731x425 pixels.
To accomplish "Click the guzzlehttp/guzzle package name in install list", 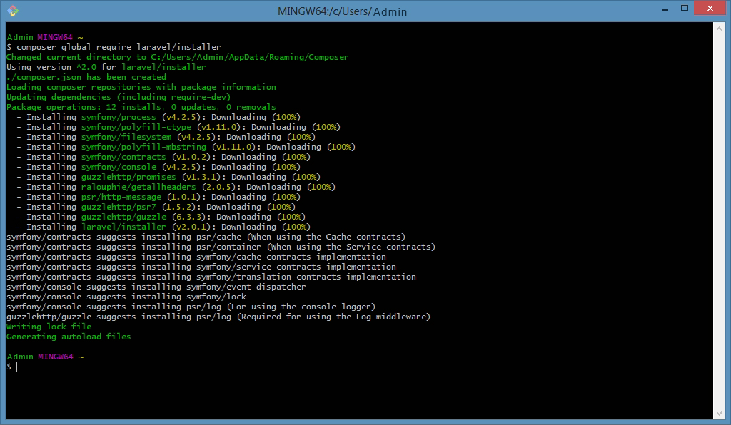I will coord(123,217).
